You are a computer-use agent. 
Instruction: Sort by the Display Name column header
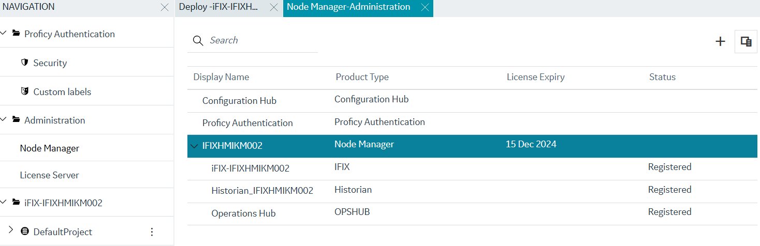(221, 77)
